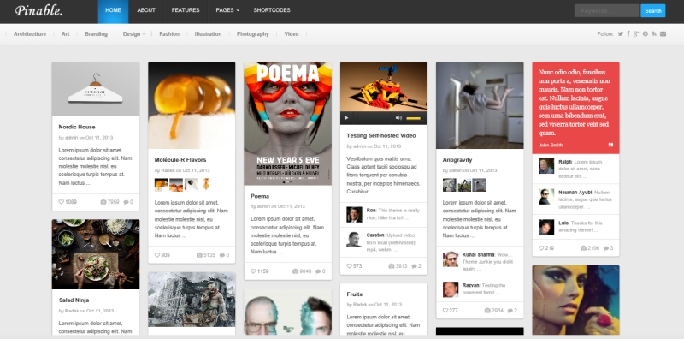This screenshot has width=684, height=339.
Task: Open the RSS feed icon
Action: 654,33
